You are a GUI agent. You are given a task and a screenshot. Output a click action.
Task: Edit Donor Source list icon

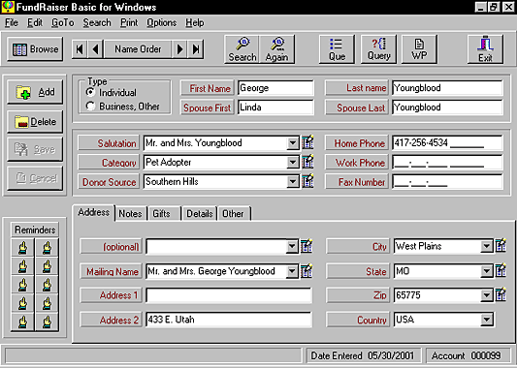[x=307, y=181]
